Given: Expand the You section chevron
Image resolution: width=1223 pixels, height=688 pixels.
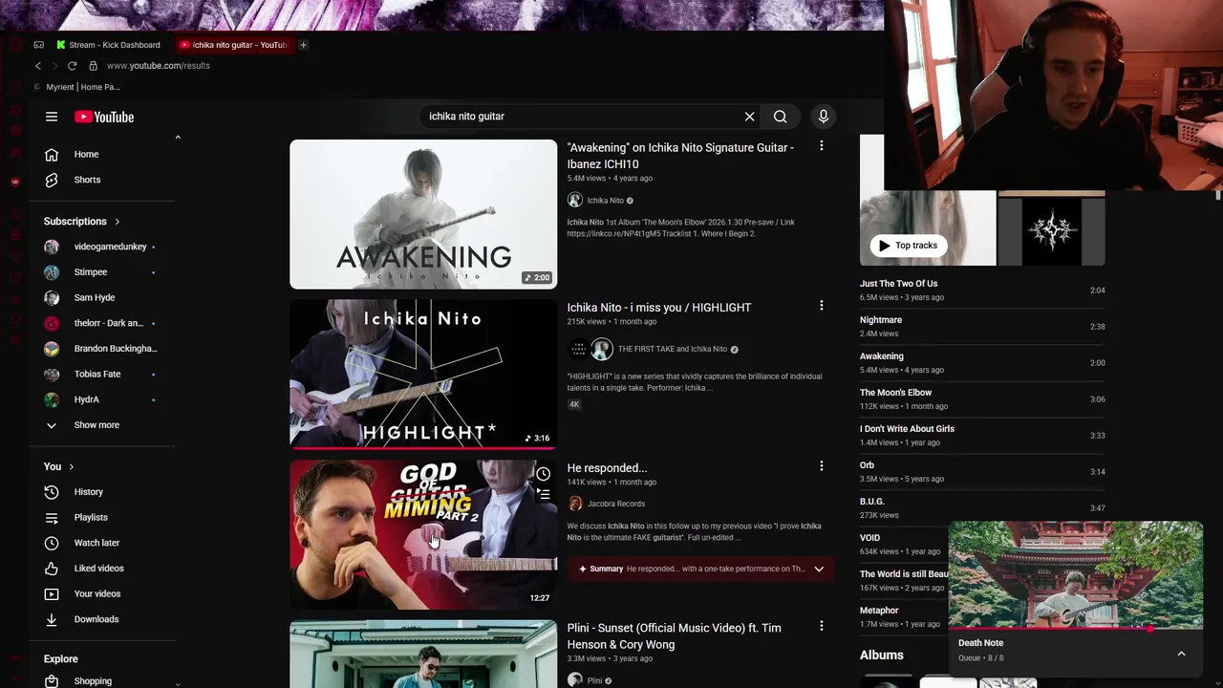Looking at the screenshot, I should point(71,466).
